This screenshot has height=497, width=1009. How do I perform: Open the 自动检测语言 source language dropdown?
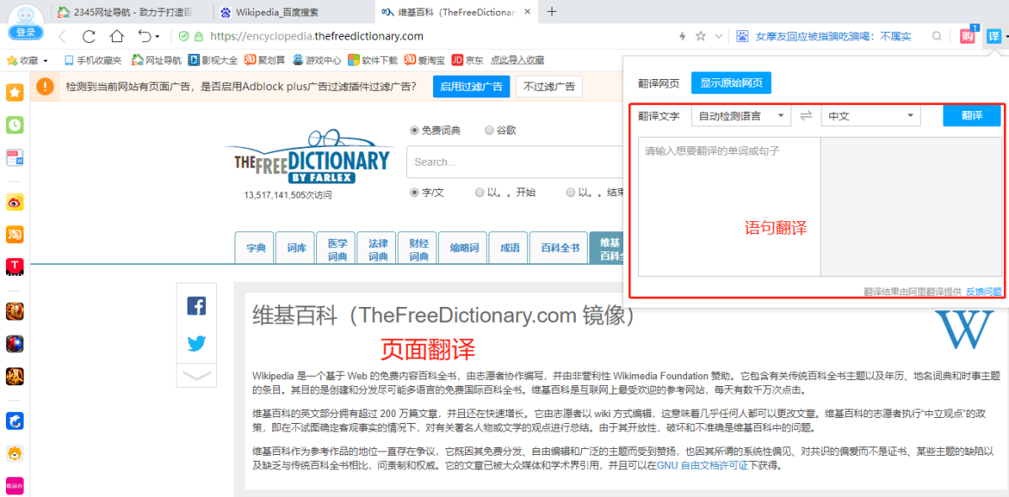741,116
